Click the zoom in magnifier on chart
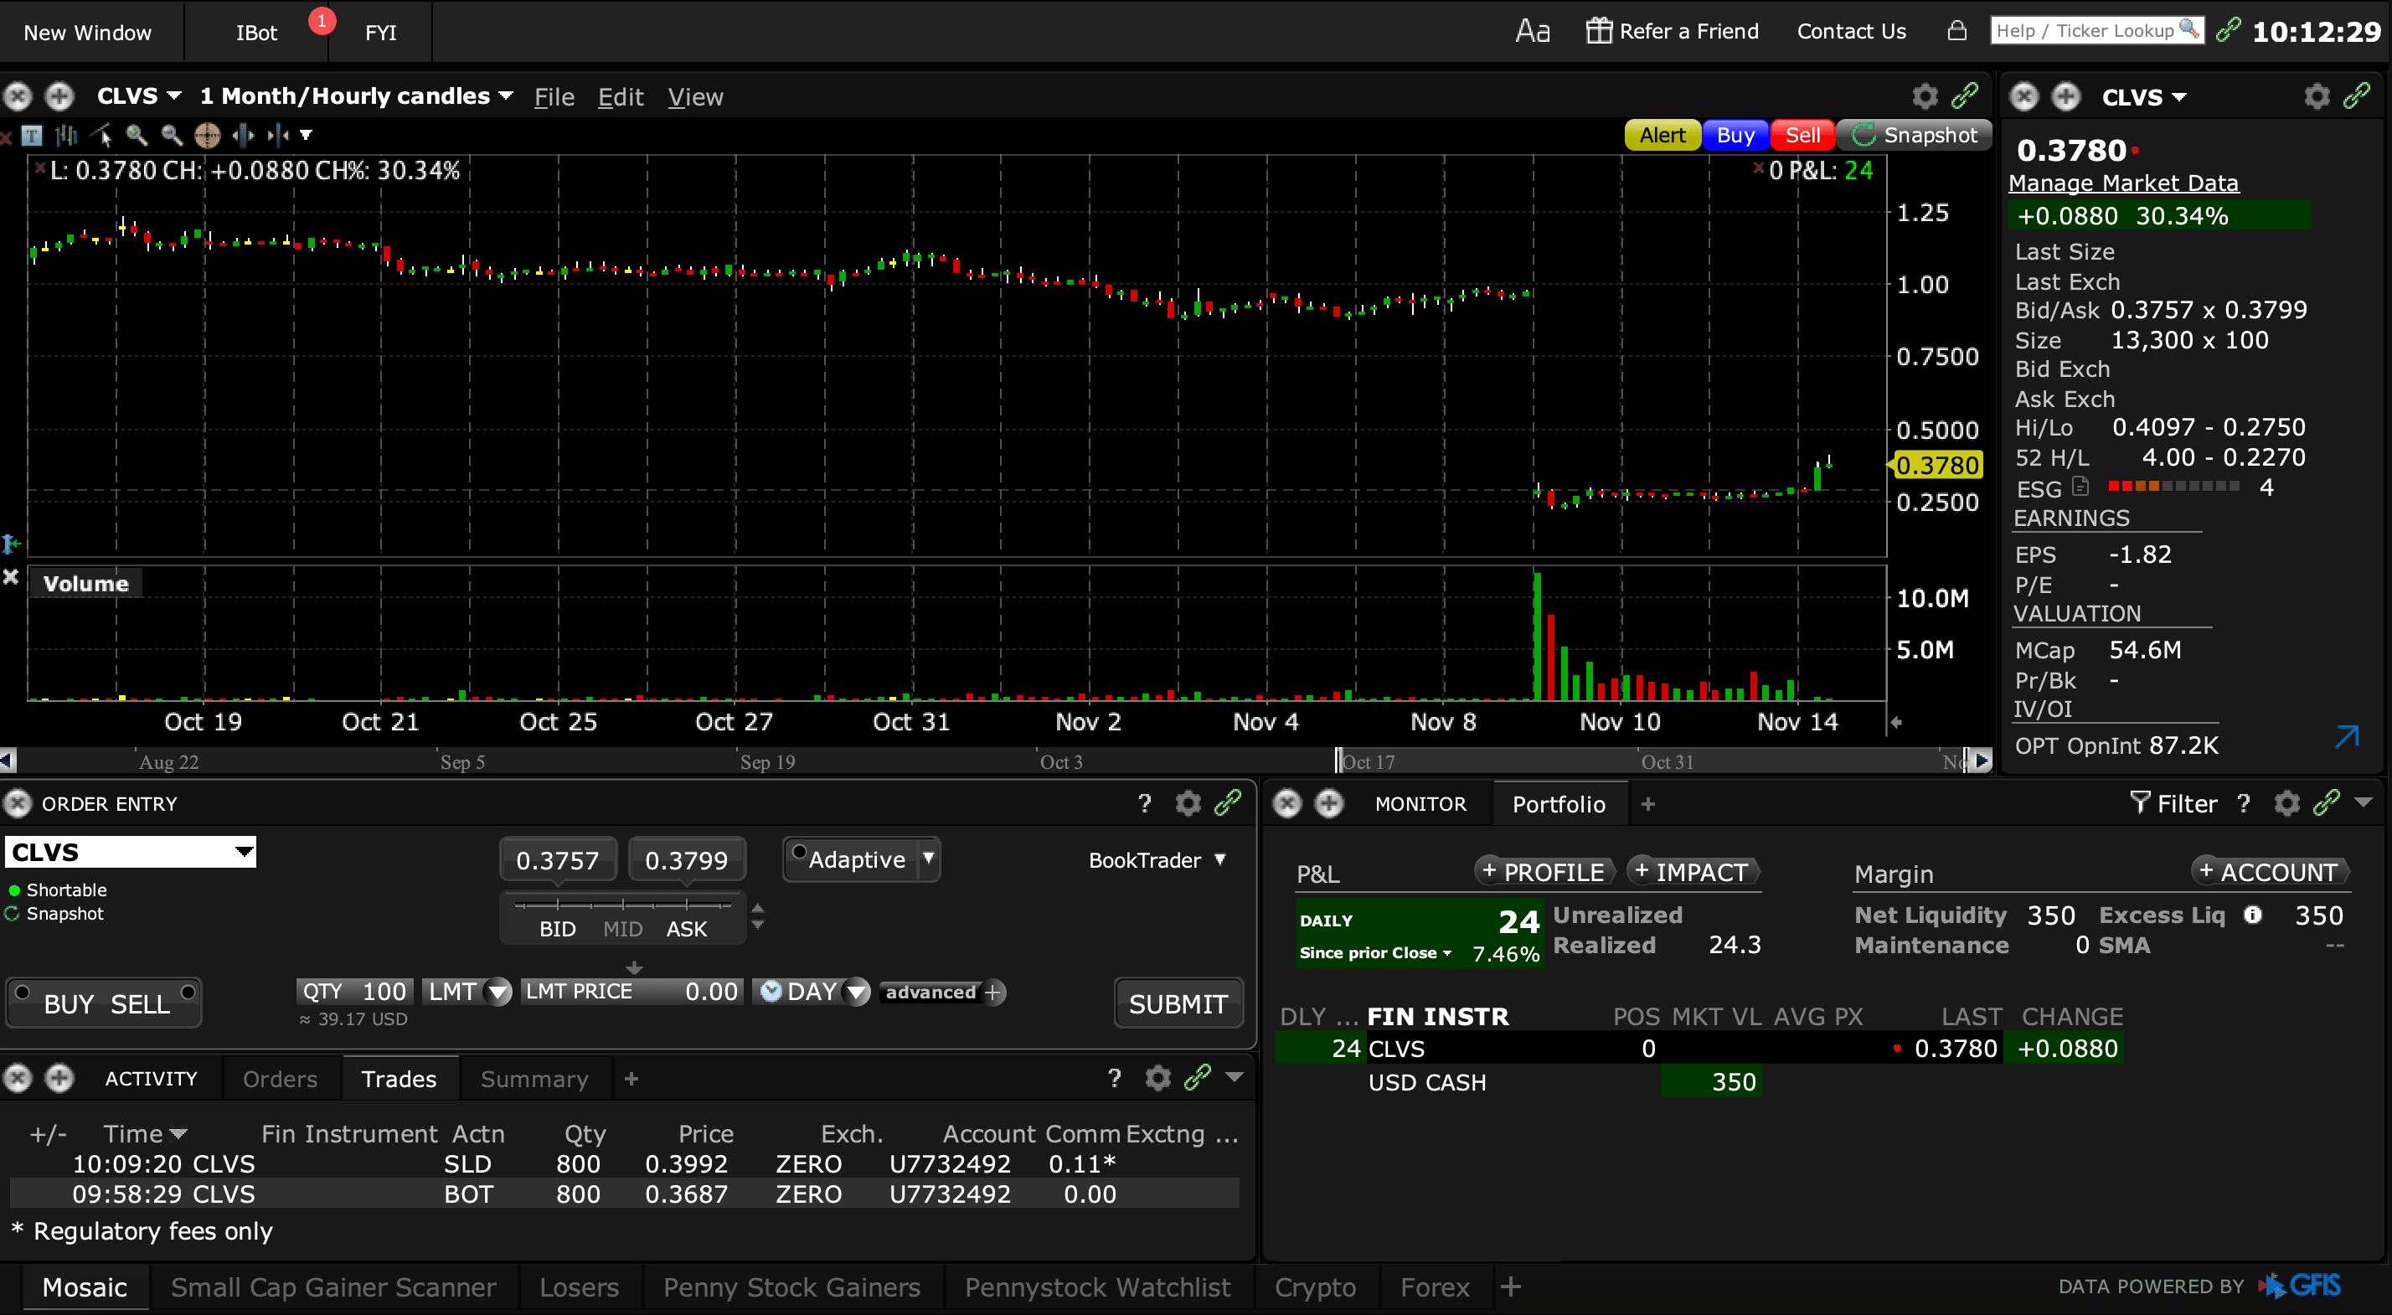The image size is (2392, 1315). [x=137, y=136]
